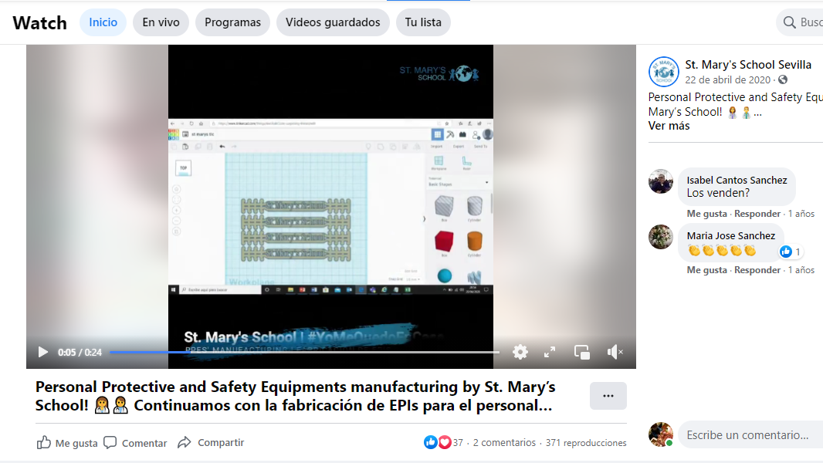The width and height of the screenshot is (823, 463).
Task: Go to Videos guardados tab
Action: (333, 22)
